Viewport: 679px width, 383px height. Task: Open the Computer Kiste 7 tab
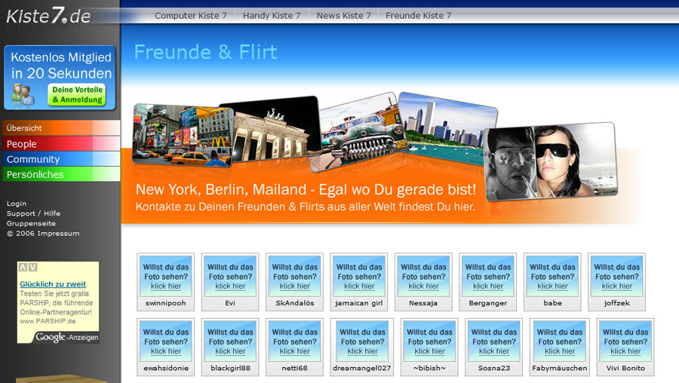[191, 15]
